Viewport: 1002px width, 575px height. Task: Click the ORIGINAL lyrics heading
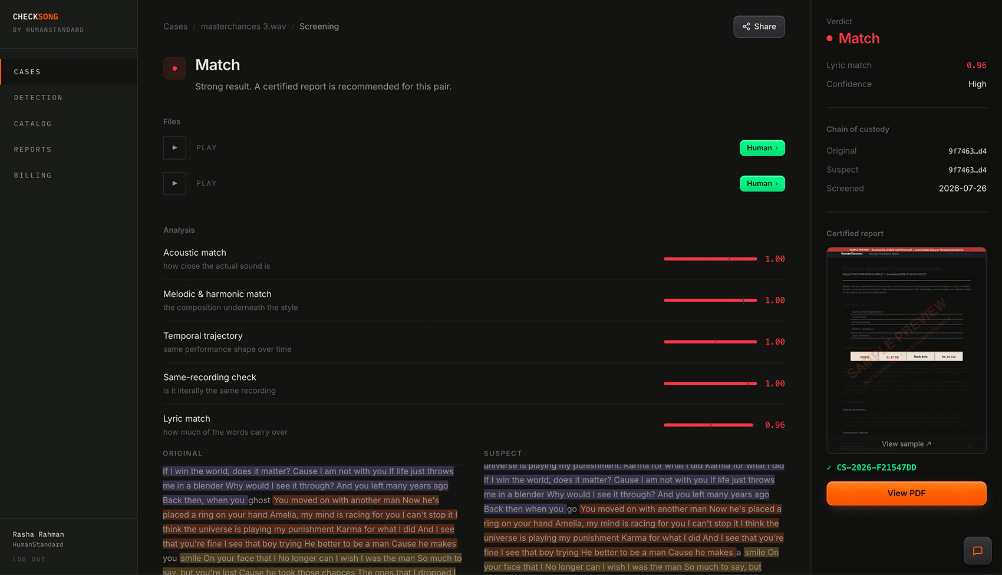pyautogui.click(x=183, y=454)
